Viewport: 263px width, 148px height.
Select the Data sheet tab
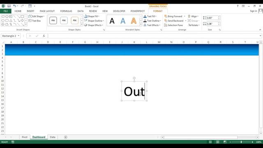click(53, 137)
